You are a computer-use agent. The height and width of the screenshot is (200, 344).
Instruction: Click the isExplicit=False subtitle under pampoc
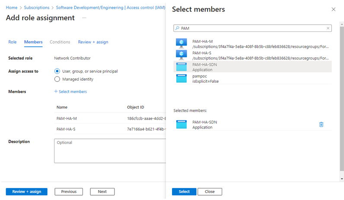206,81
